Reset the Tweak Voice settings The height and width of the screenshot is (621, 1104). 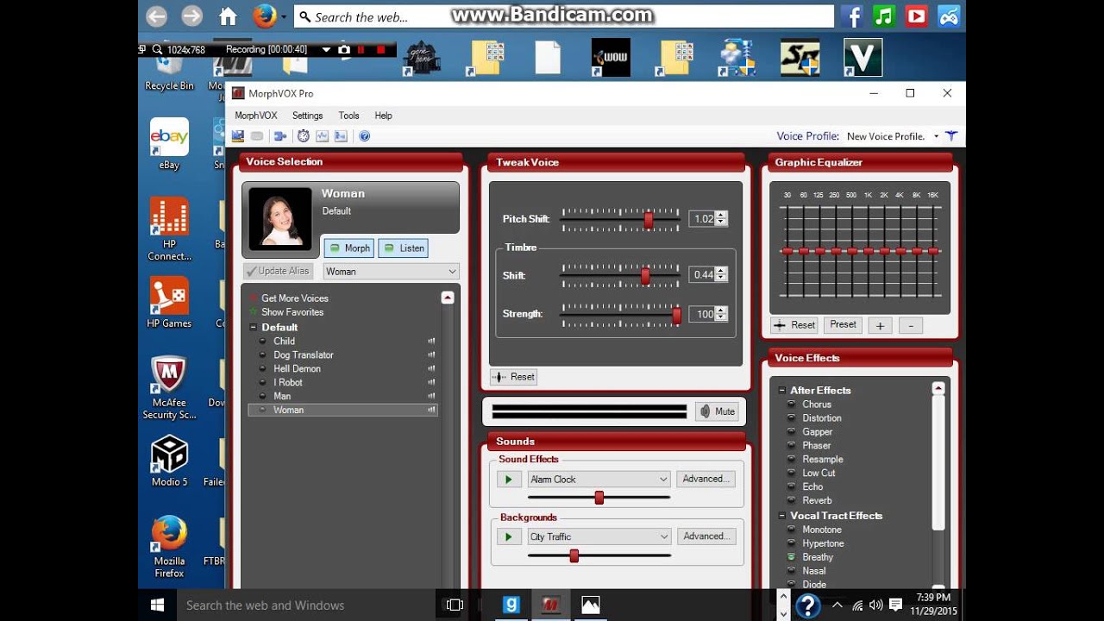pyautogui.click(x=514, y=377)
